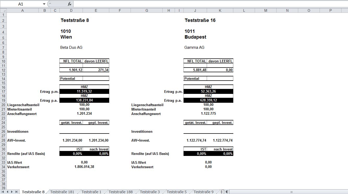Screen dimensions: 348x194
Task: Open the Teststraße 188 sheet tab
Action: (120, 192)
